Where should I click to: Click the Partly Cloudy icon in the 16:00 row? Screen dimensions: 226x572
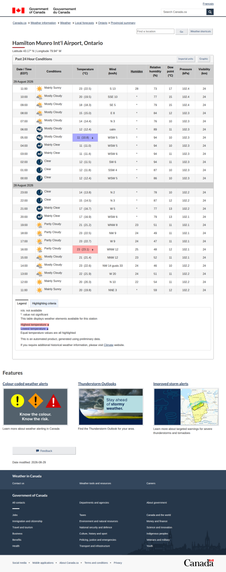tap(39, 250)
